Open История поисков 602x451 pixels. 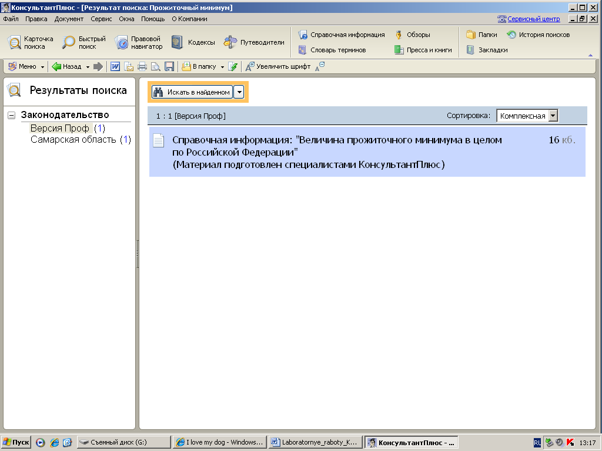click(539, 35)
